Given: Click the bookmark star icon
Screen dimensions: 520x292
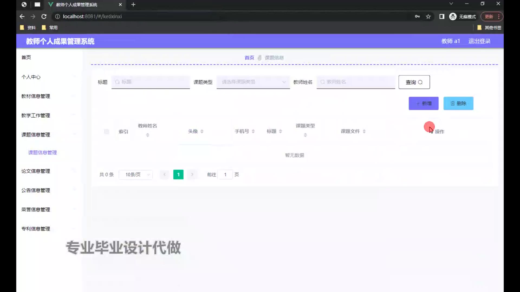Looking at the screenshot, I should pos(428,16).
